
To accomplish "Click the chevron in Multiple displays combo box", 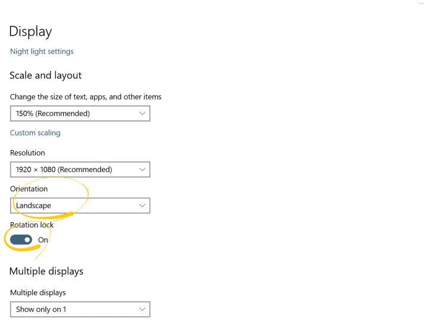I will tap(142, 309).
